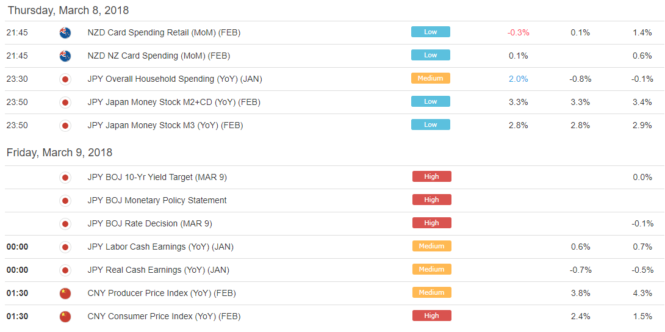The width and height of the screenshot is (665, 332).
Task: Select the Friday, March 9, 2018 header
Action: pos(59,153)
